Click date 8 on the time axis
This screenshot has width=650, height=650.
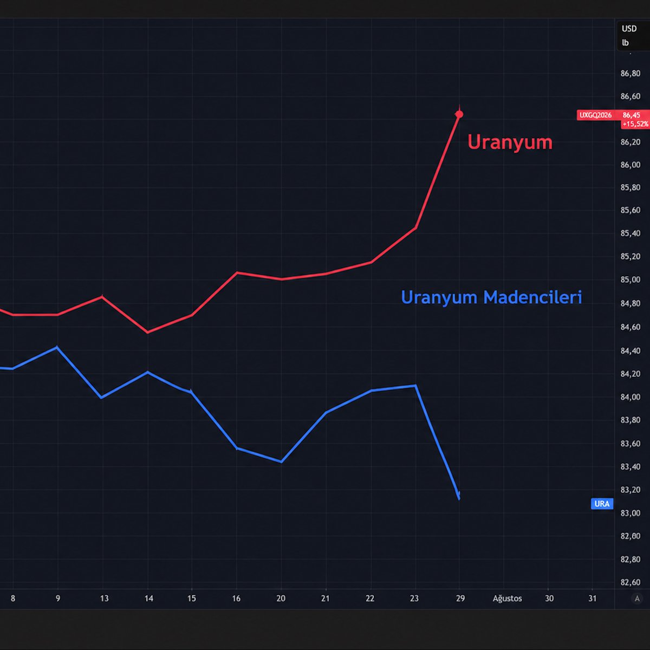coord(13,599)
